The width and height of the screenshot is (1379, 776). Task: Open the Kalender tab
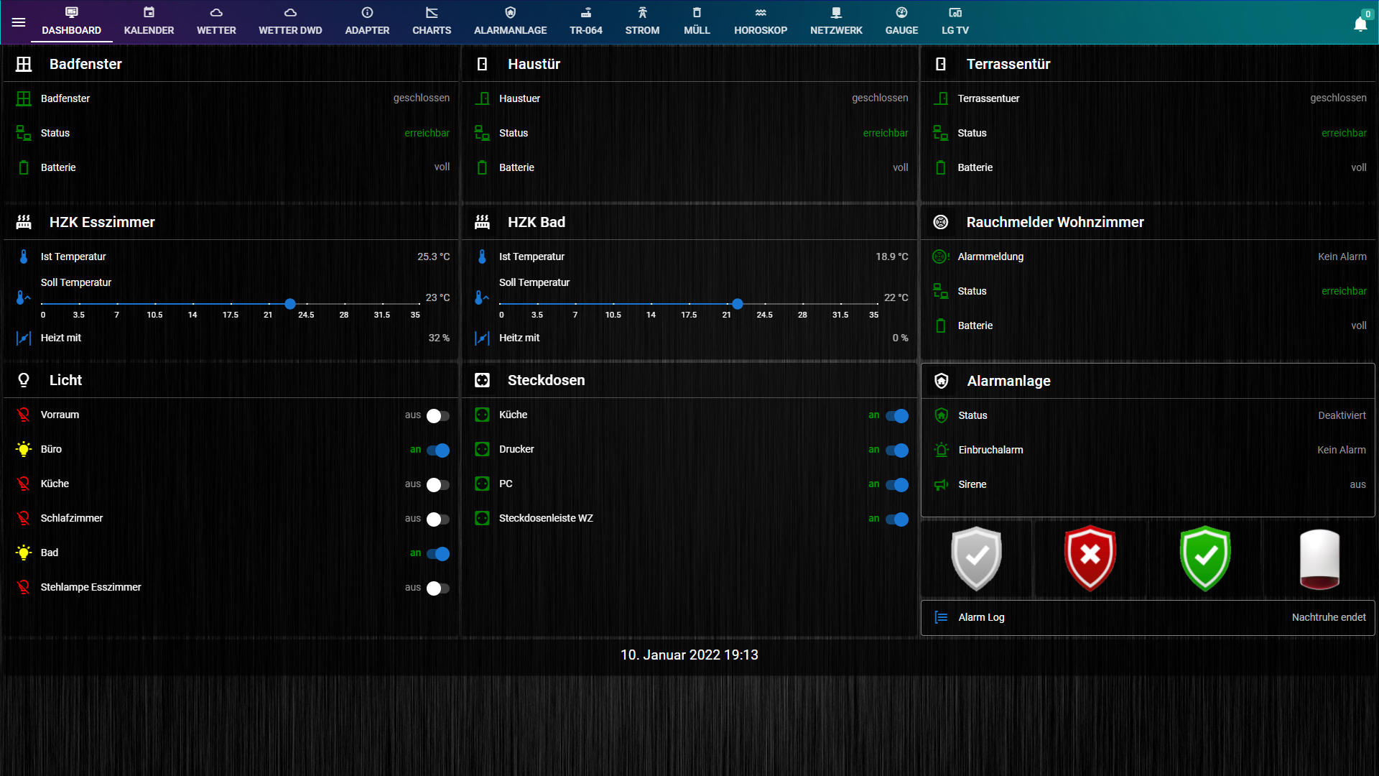click(x=149, y=22)
